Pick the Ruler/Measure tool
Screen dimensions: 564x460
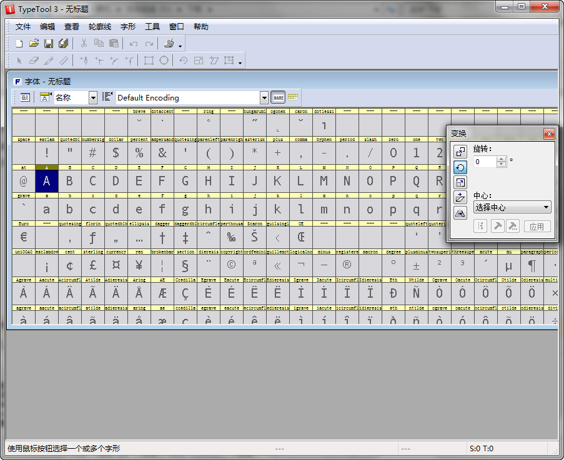(x=64, y=61)
